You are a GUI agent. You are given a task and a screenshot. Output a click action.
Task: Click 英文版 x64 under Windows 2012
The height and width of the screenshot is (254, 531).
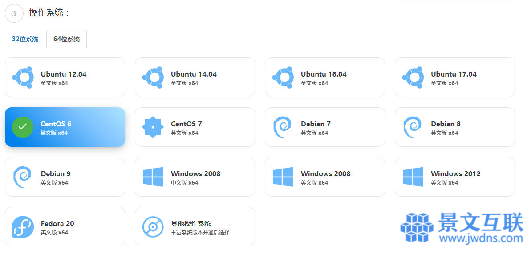point(445,183)
